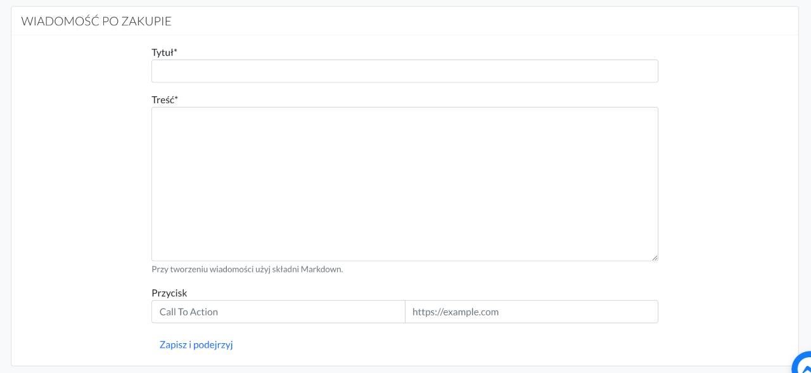Click the word Markdown in the hint
This screenshot has height=373, width=811.
tap(321, 269)
